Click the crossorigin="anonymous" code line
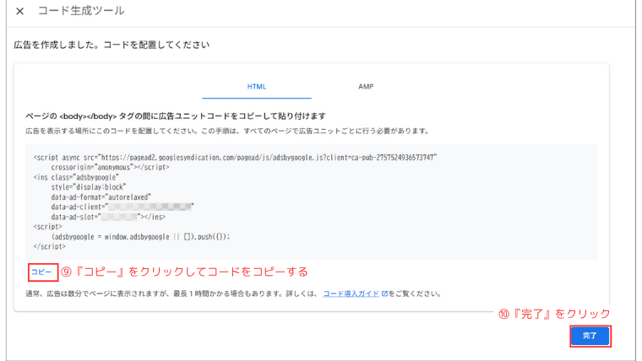This screenshot has height=361, width=642. [x=110, y=167]
